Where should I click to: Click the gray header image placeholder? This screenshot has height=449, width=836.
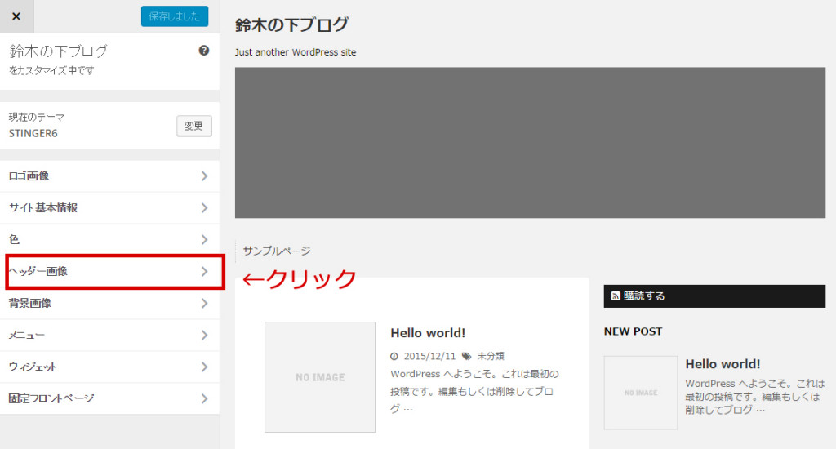coord(530,143)
